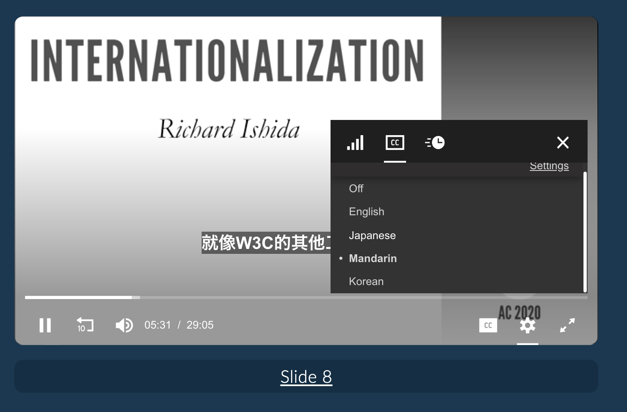The height and width of the screenshot is (412, 627).
Task: Open the player settings gear
Action: [x=528, y=325]
